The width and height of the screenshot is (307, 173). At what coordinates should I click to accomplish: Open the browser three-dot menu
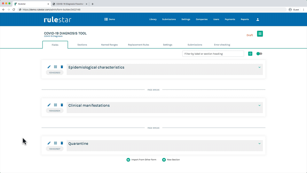coord(304,10)
